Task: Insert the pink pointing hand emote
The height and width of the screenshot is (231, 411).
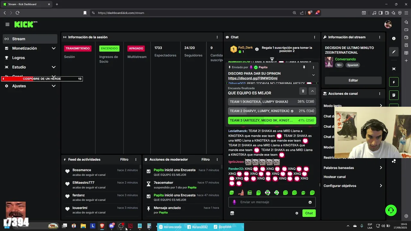Action: 241,193
